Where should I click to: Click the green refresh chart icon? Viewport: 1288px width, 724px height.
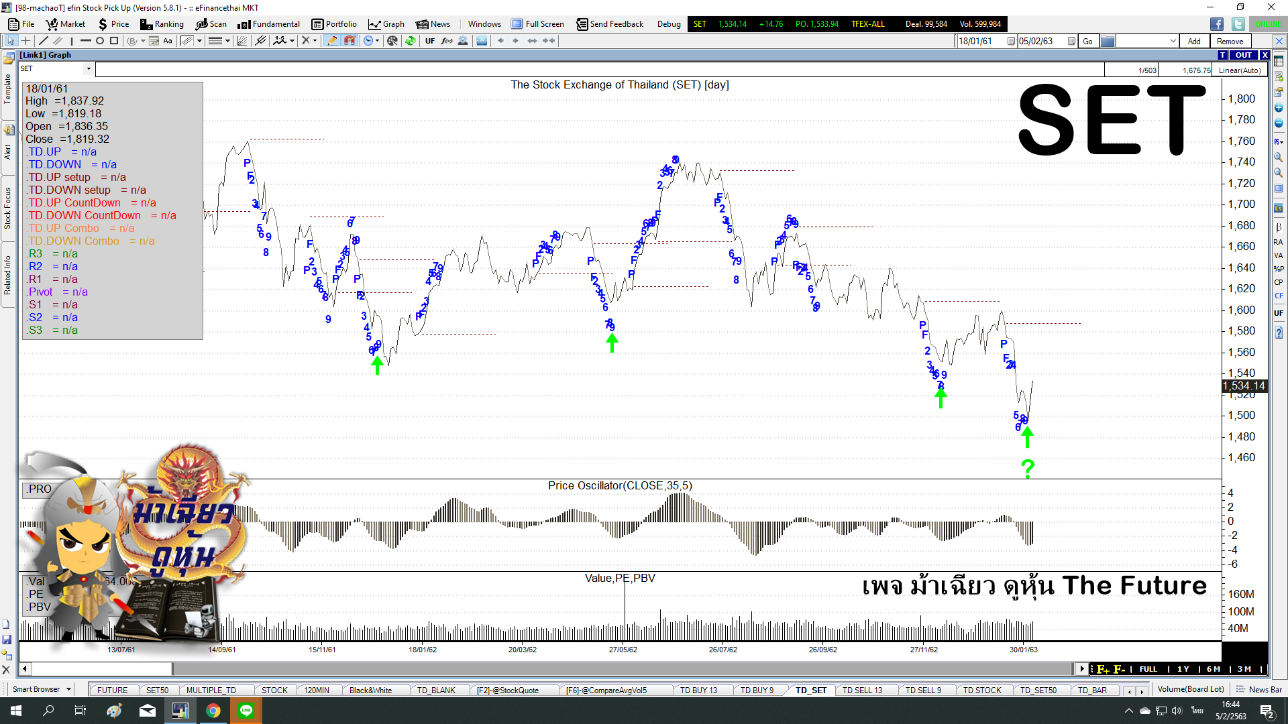[411, 41]
